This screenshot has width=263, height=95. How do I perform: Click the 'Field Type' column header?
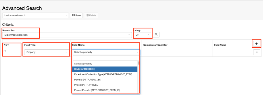30,45
